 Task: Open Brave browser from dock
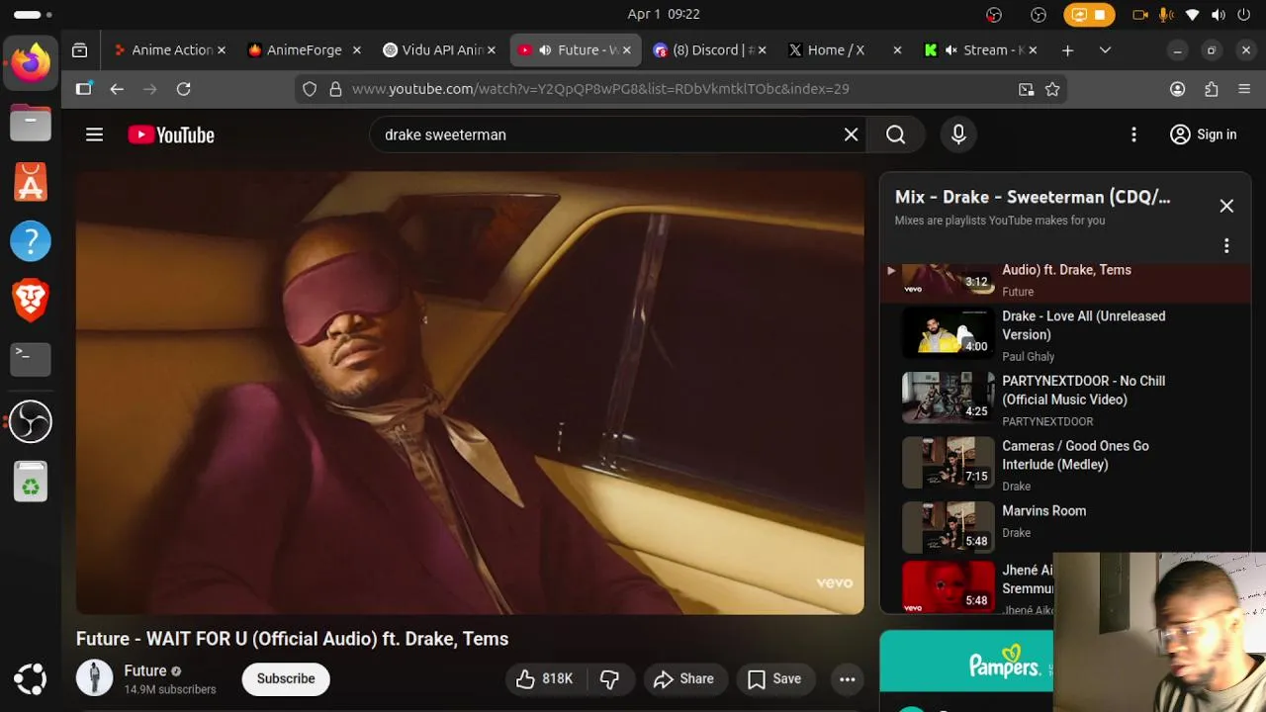[31, 301]
